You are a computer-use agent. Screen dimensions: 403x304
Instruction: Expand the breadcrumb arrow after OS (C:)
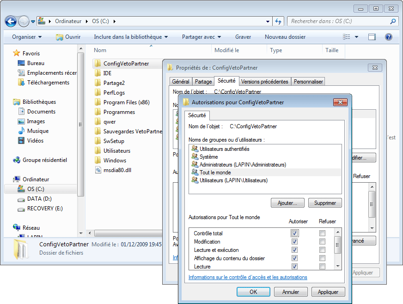pos(114,21)
